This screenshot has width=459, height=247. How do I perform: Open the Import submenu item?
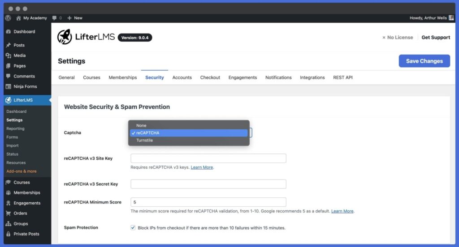pyautogui.click(x=12, y=145)
